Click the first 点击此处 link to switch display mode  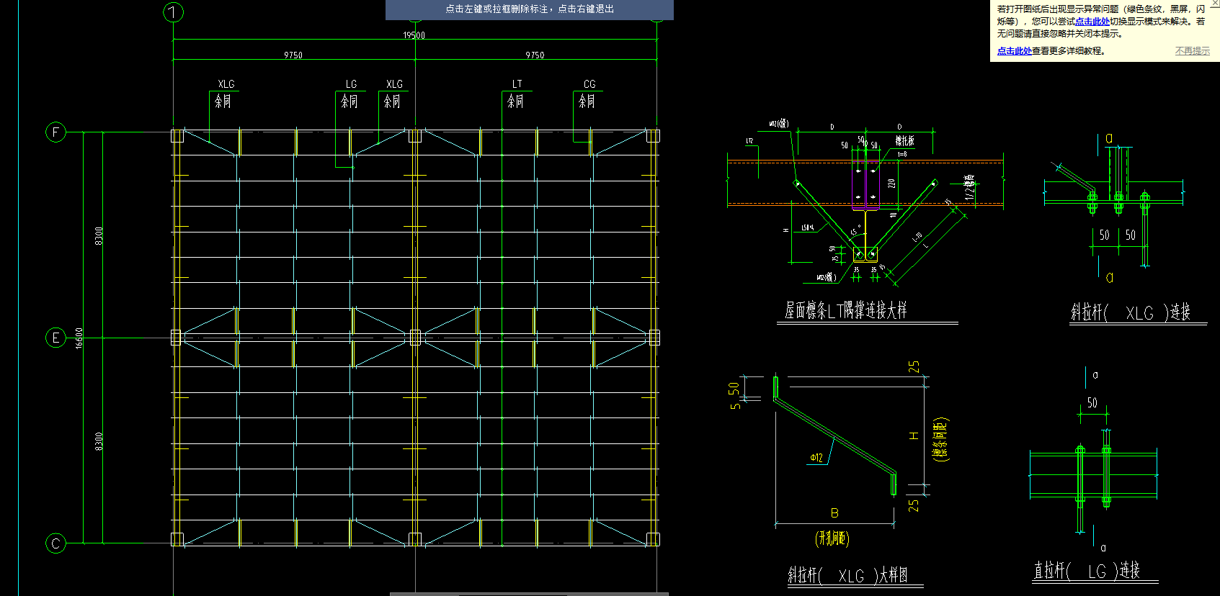click(1092, 22)
